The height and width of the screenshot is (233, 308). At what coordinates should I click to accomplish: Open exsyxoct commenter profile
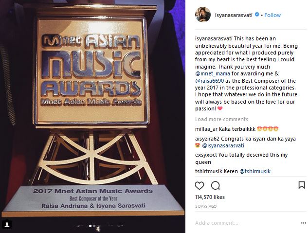[206, 155]
